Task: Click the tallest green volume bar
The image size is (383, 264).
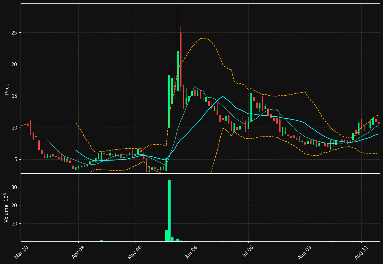Action: coord(169,210)
